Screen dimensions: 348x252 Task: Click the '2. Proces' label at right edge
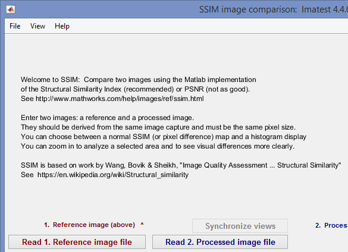331,225
